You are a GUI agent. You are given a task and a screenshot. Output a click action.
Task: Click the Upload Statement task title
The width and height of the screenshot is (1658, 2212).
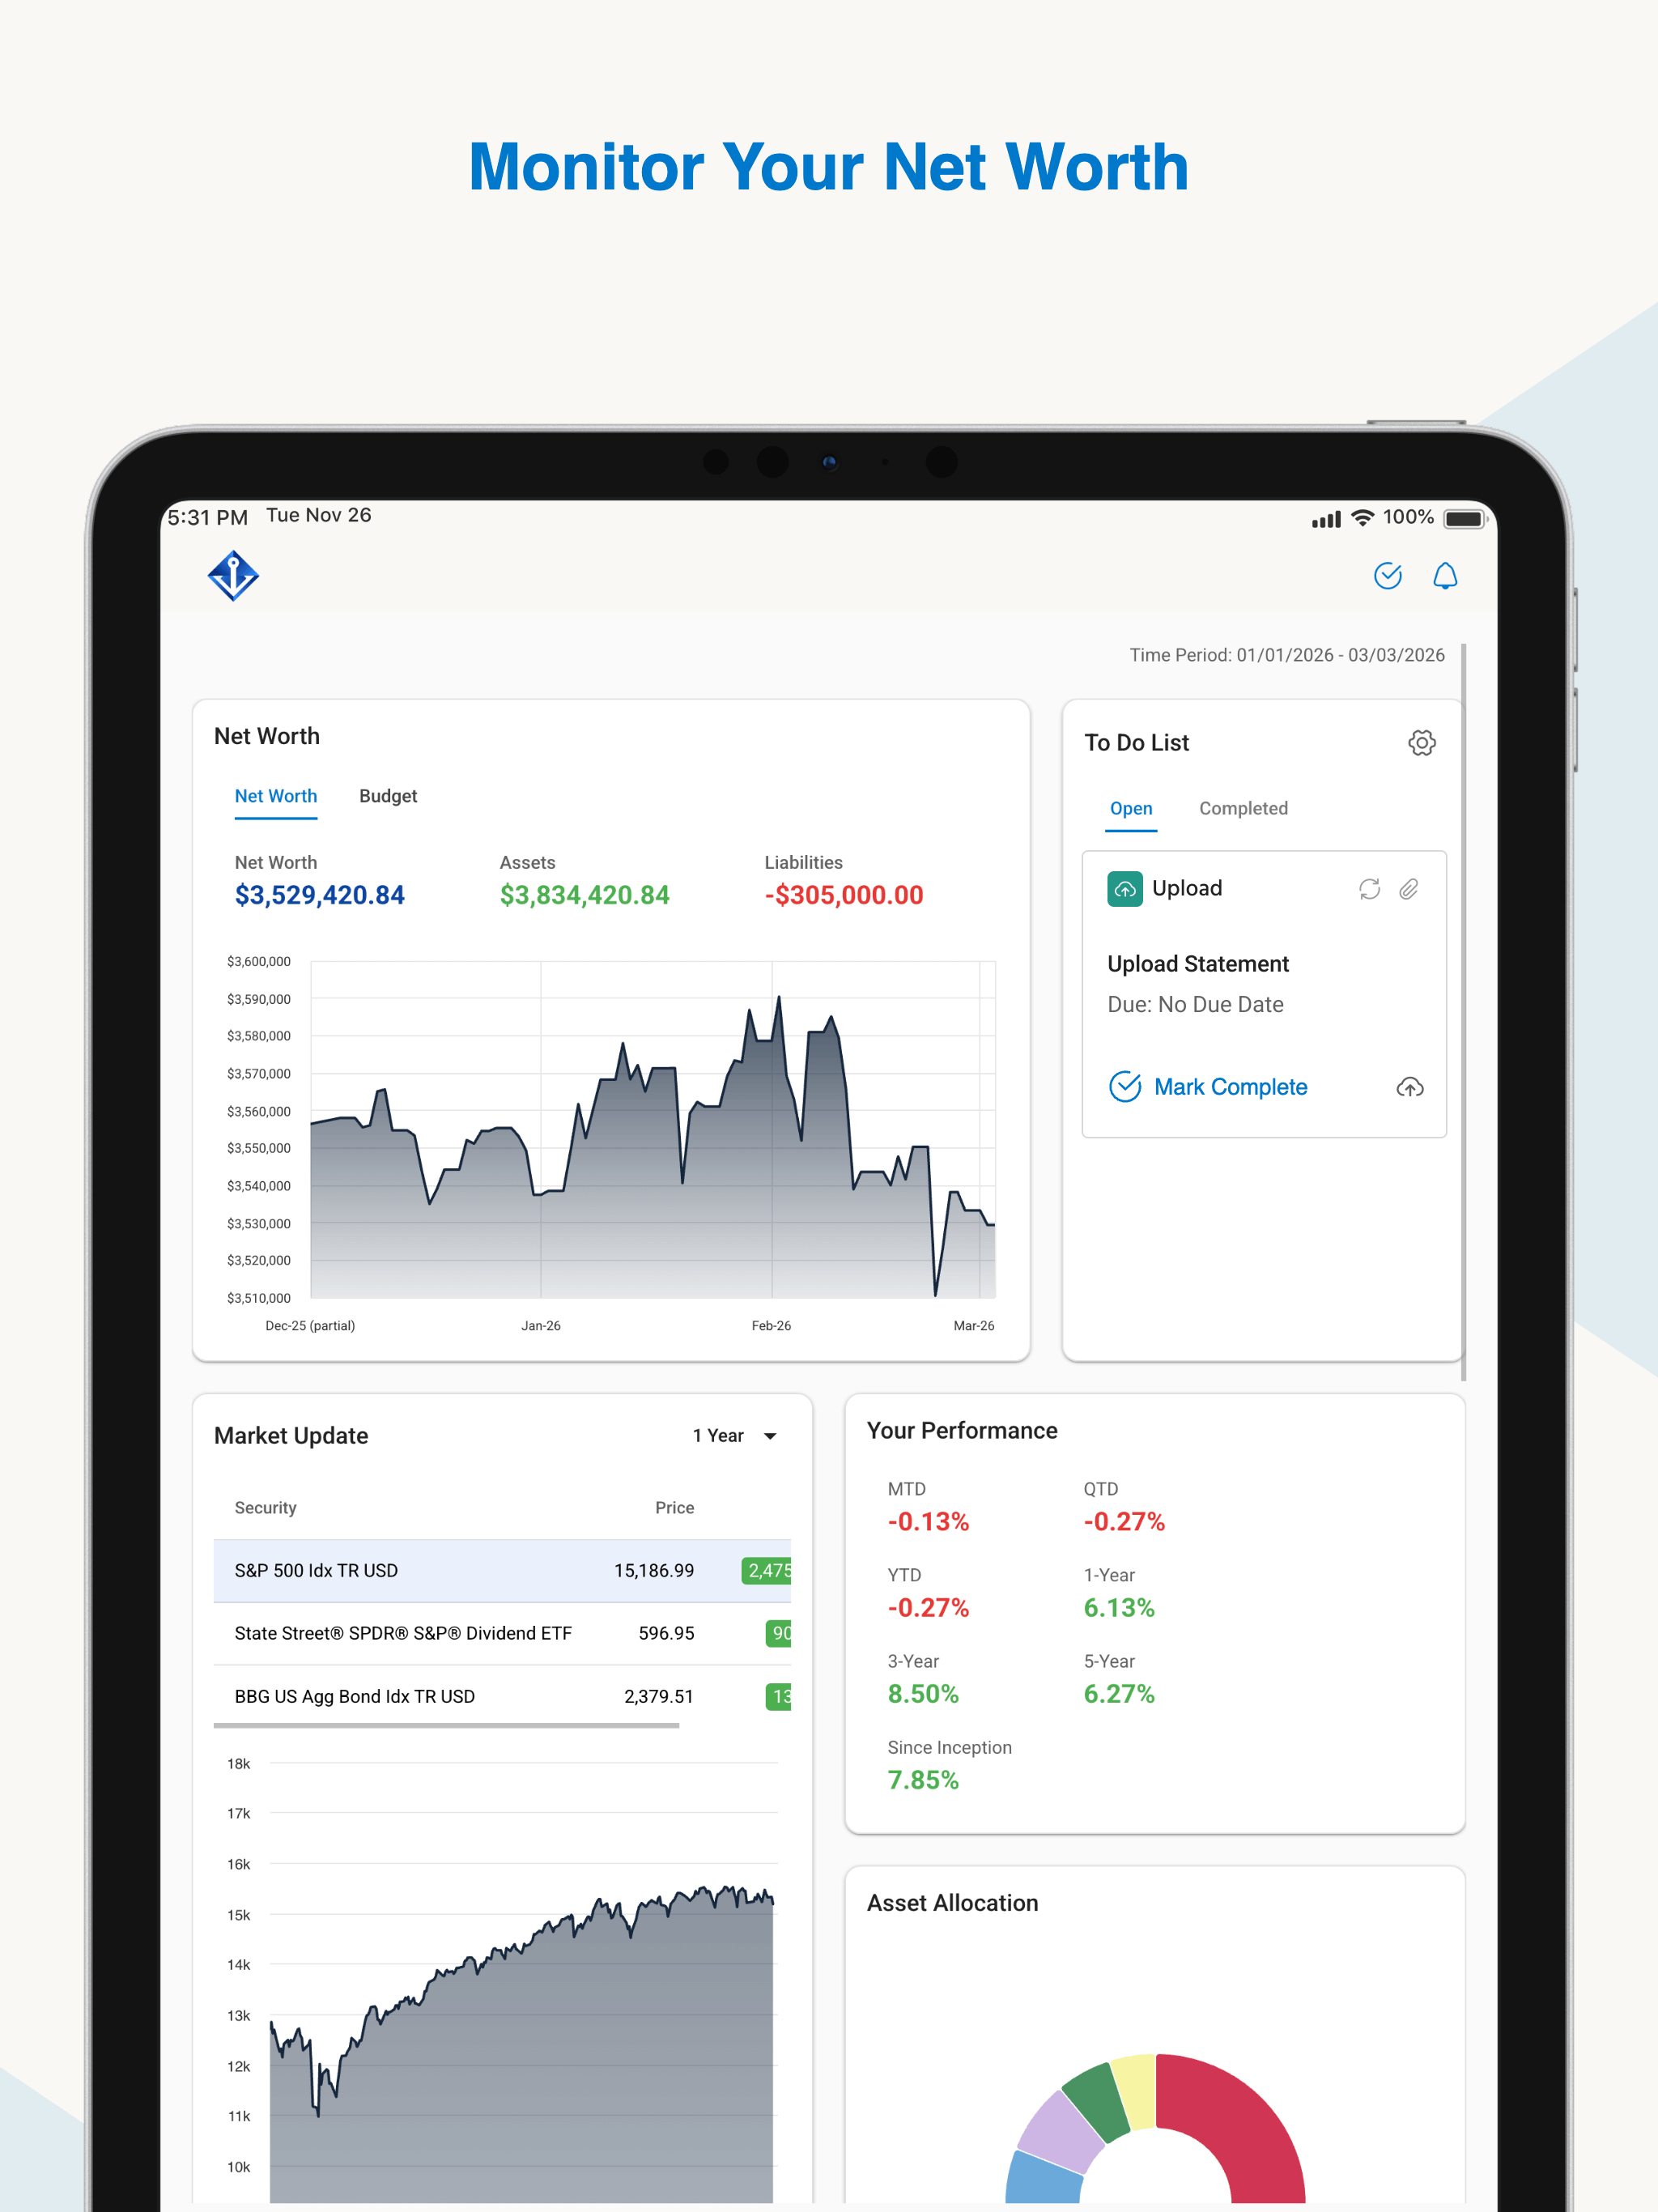point(1198,964)
